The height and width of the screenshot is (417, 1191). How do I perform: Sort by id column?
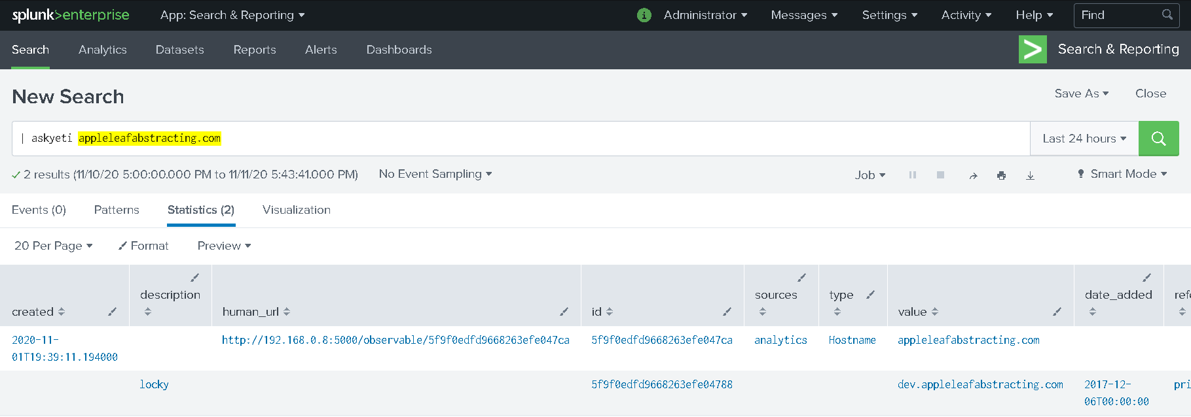click(x=602, y=312)
